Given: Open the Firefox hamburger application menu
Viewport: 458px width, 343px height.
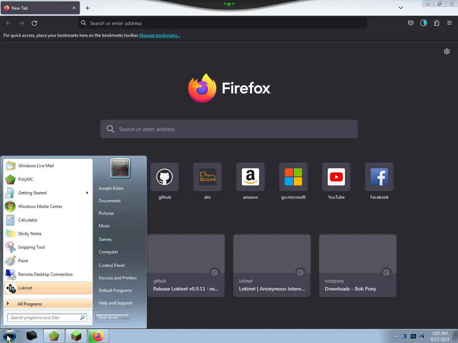Looking at the screenshot, I should tap(449, 23).
